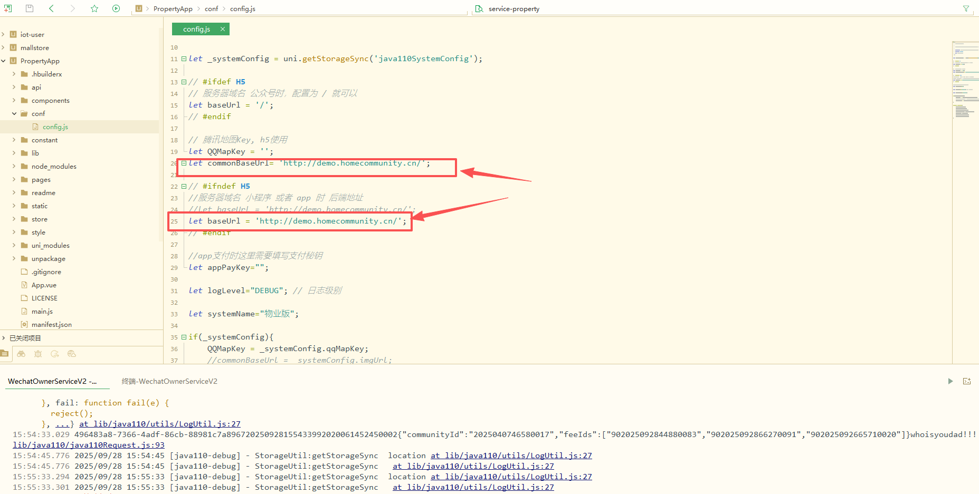Viewport: 979px width, 494px height.
Task: Open the search binoculars icon below the file tree
Action: [21, 354]
